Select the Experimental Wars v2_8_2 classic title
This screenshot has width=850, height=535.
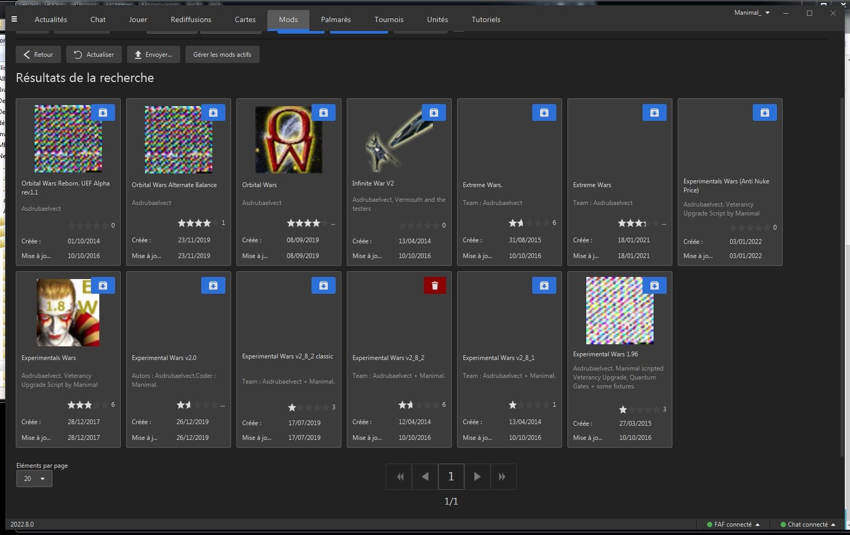pos(288,356)
